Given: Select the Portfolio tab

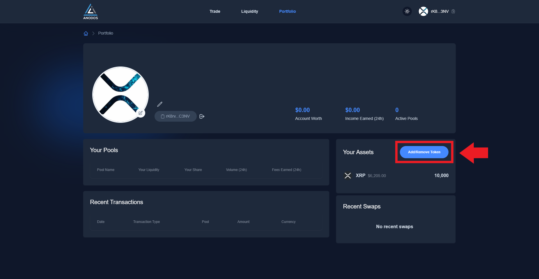Looking at the screenshot, I should coord(287,11).
